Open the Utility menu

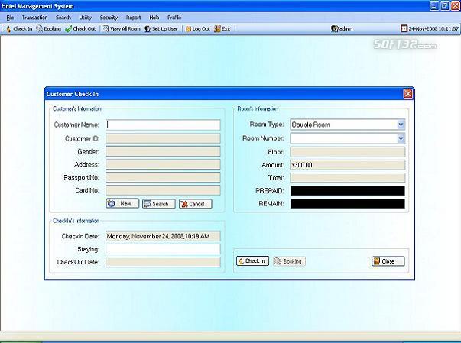86,18
